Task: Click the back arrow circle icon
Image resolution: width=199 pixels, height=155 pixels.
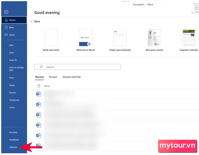Action: click(6, 12)
